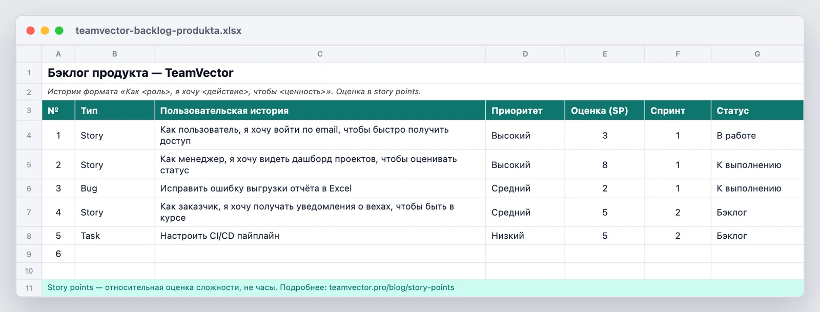Select row 4 header
Image resolution: width=820 pixels, height=312 pixels.
[29, 135]
